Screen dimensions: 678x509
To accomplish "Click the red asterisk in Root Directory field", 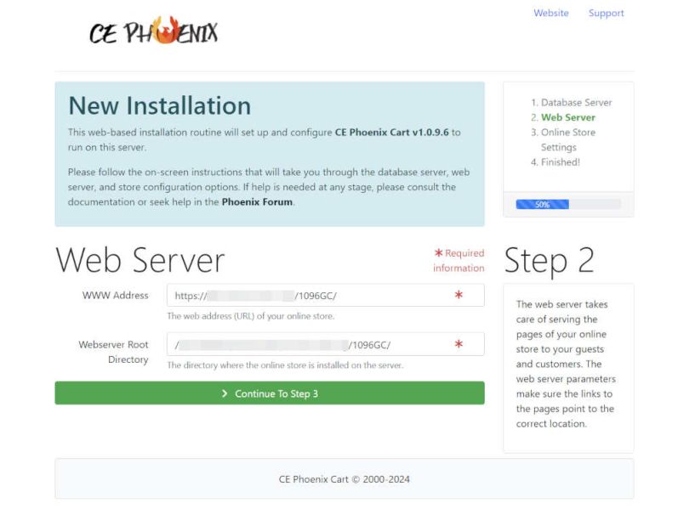I will pyautogui.click(x=459, y=344).
